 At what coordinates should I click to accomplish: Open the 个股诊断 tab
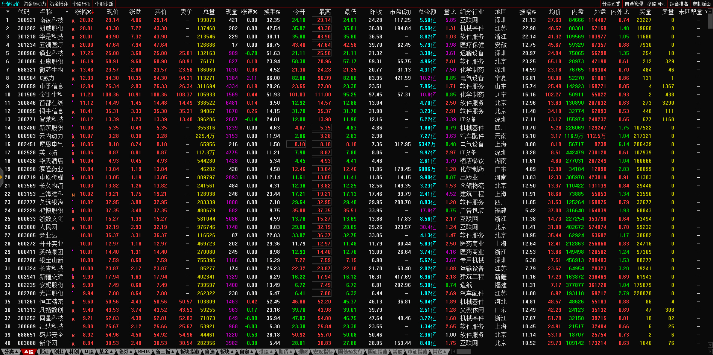pyautogui.click(x=104, y=4)
